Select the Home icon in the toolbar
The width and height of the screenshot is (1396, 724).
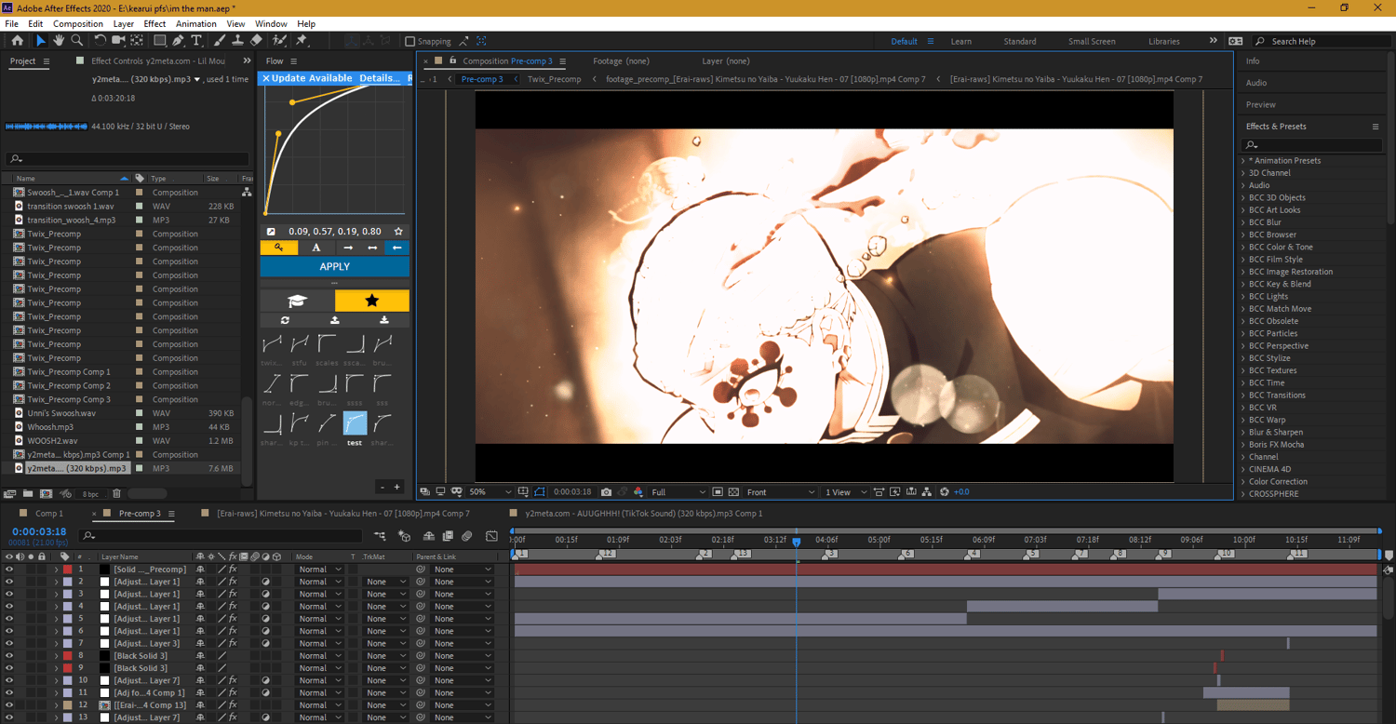[17, 41]
